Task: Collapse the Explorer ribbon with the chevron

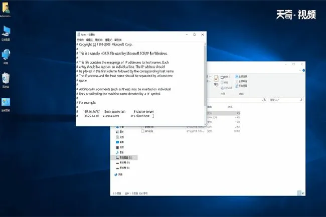Action: click(300, 70)
